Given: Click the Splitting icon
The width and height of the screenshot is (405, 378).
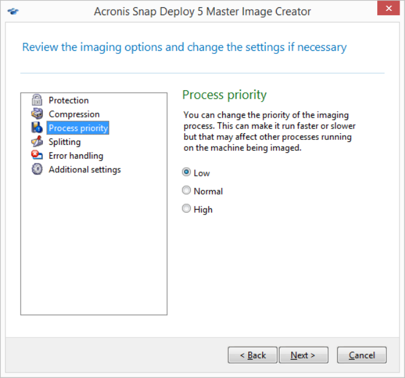Looking at the screenshot, I should pos(37,142).
